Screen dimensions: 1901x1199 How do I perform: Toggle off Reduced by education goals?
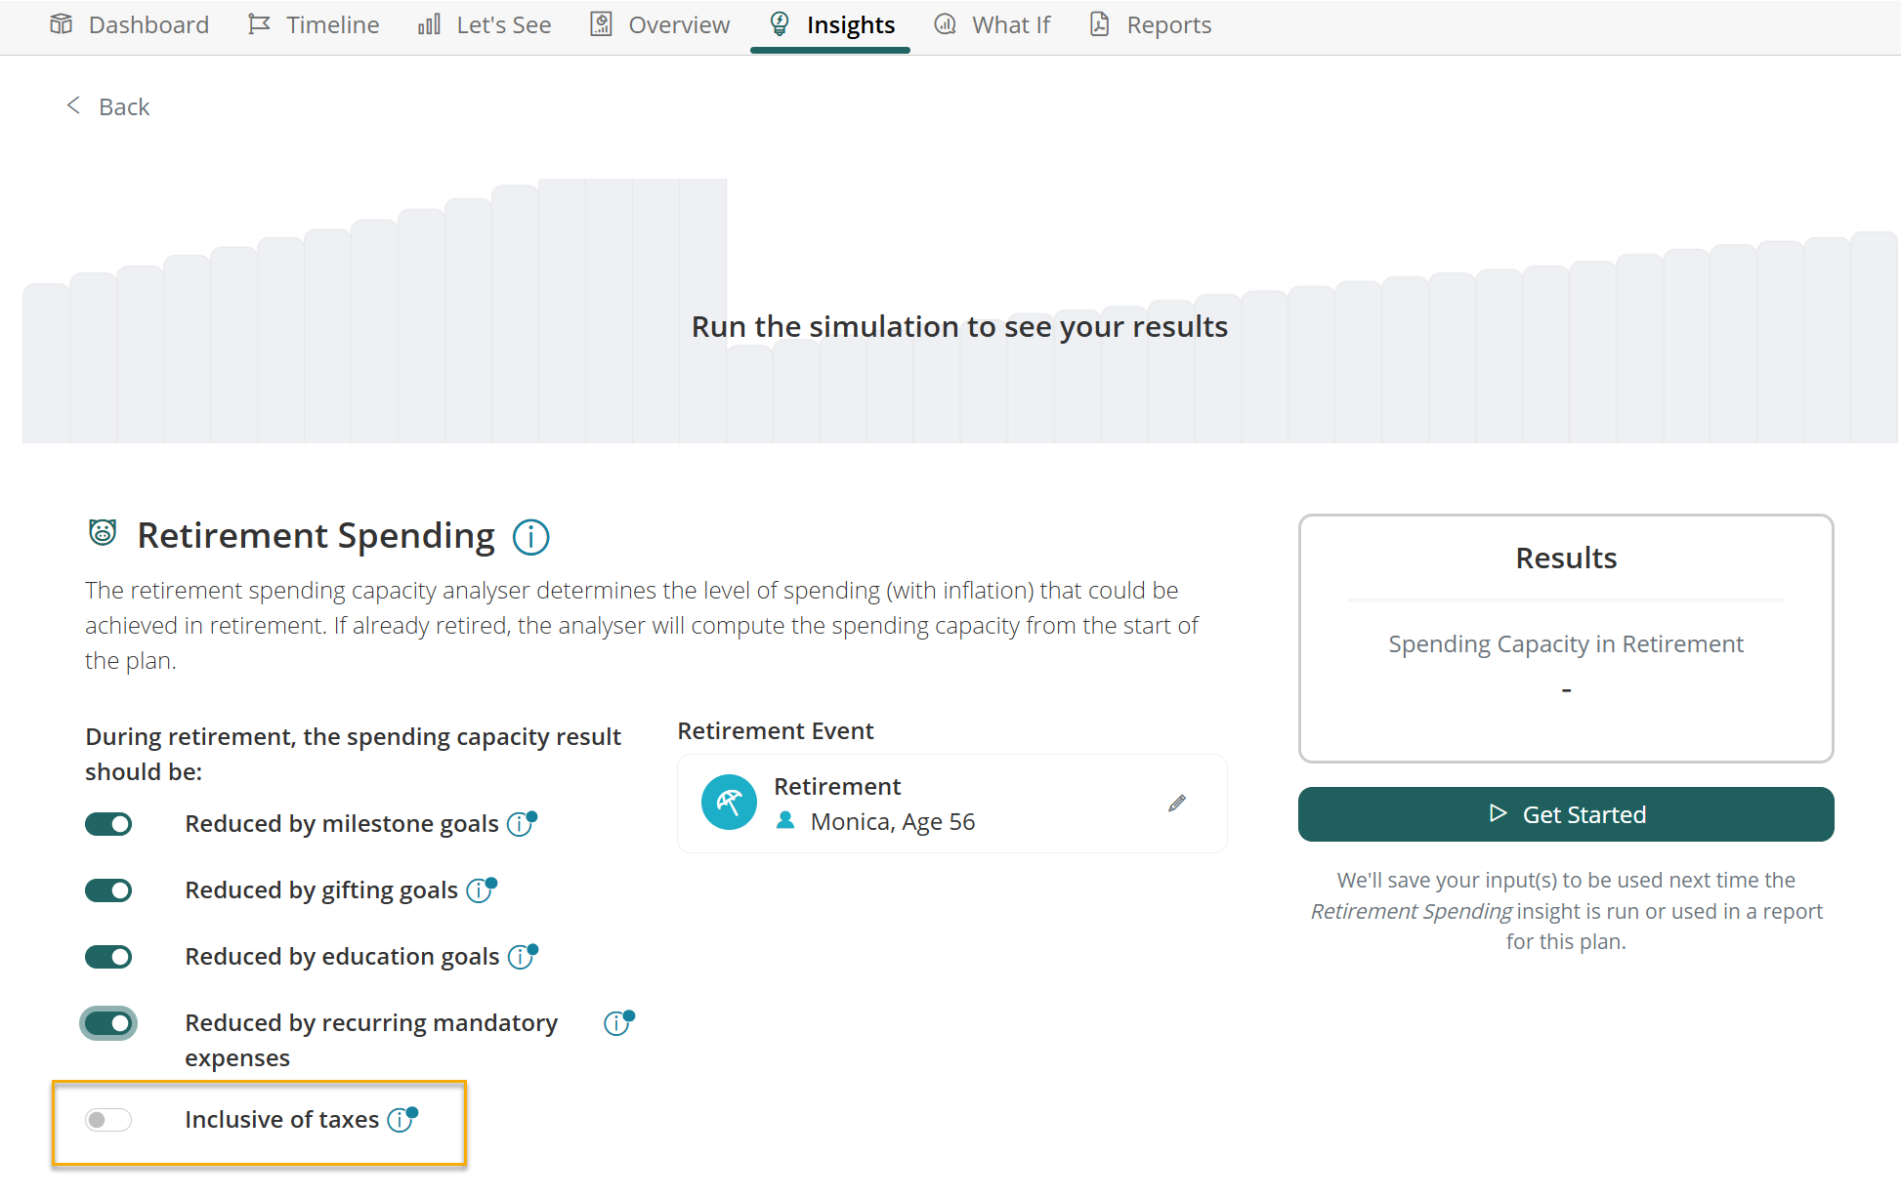tap(108, 957)
